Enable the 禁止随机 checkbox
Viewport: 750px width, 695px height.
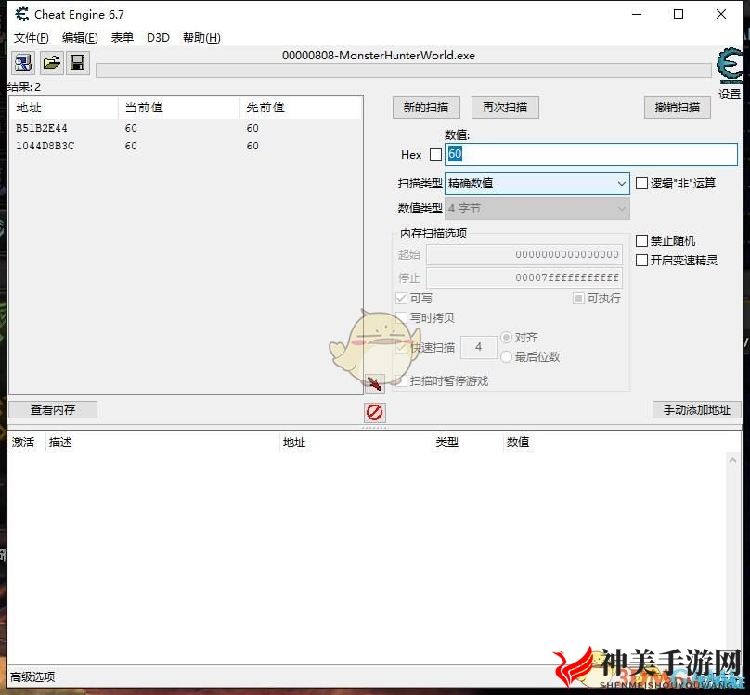pos(642,241)
